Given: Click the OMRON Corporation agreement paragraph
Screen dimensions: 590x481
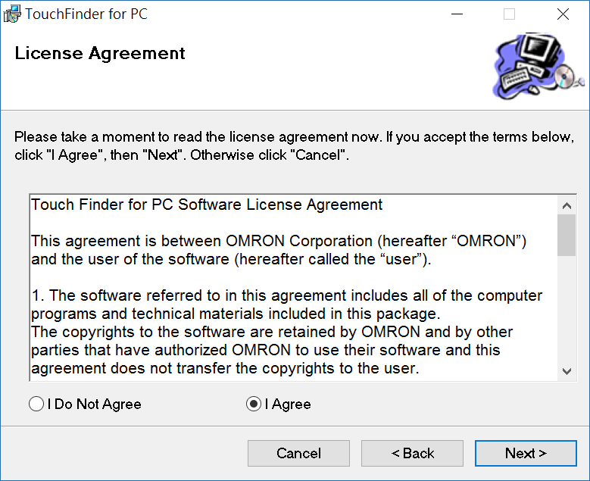Looking at the screenshot, I should pos(278,249).
